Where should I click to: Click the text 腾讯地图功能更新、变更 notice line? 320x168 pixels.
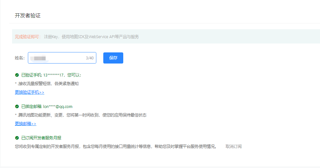point(82,115)
